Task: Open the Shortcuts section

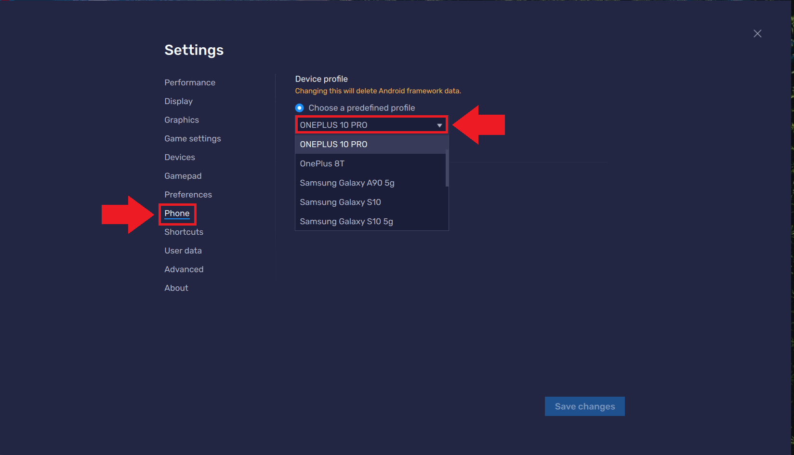Action: (x=184, y=232)
